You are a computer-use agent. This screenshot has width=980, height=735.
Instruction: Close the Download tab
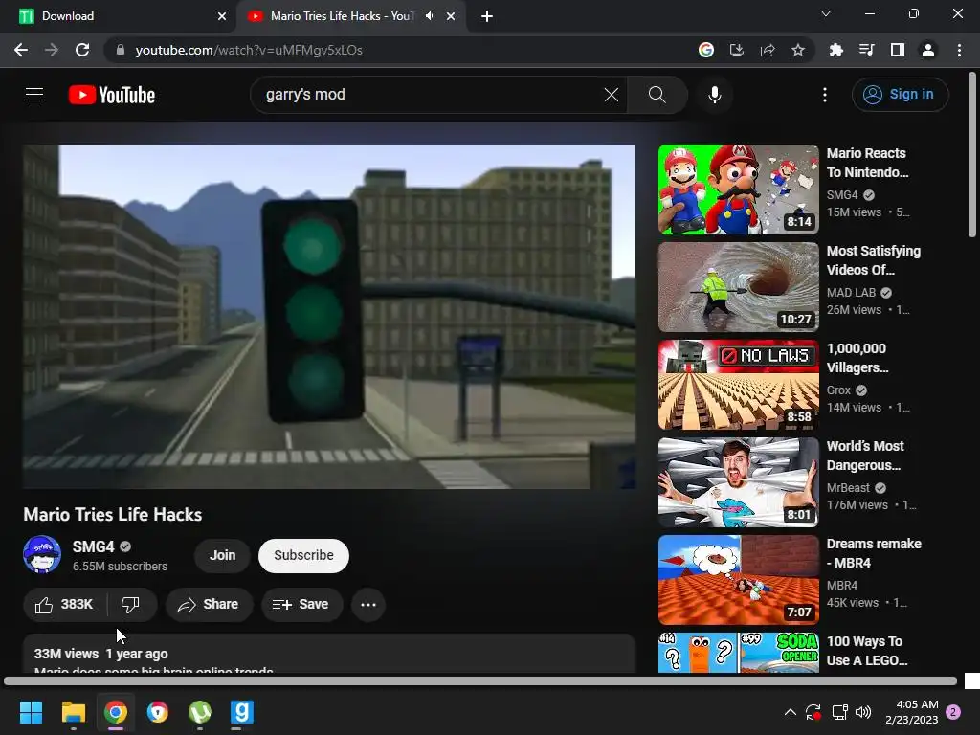point(222,16)
